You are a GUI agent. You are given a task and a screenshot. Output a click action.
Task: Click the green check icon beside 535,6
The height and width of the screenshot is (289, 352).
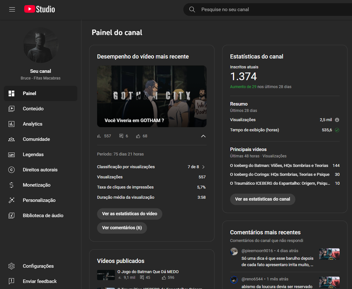pyautogui.click(x=337, y=130)
